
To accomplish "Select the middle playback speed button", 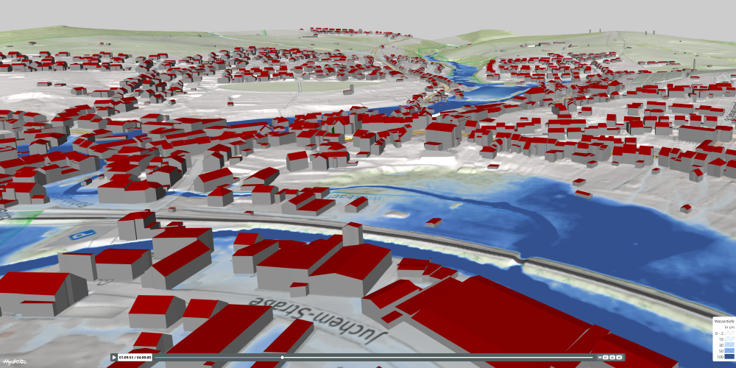I will coord(612,357).
